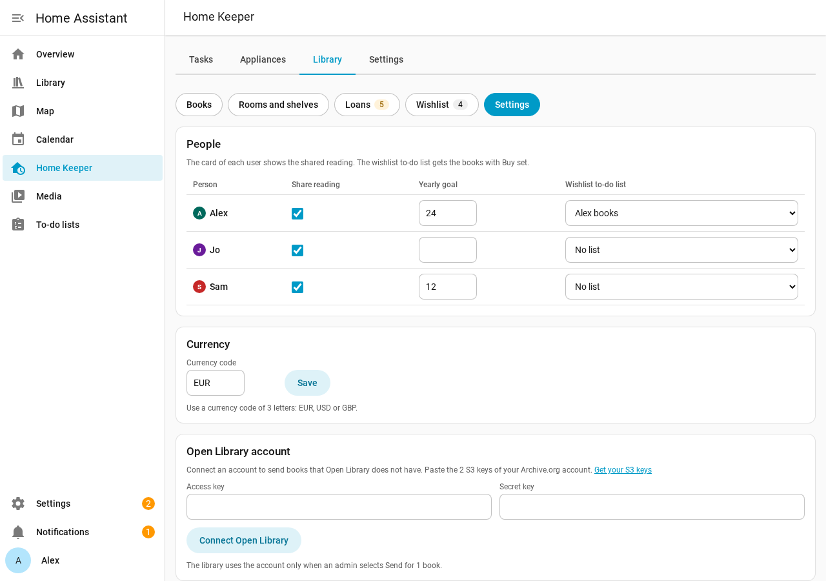The width and height of the screenshot is (826, 581).
Task: Focus Alex's yearly goal field
Action: click(x=448, y=213)
